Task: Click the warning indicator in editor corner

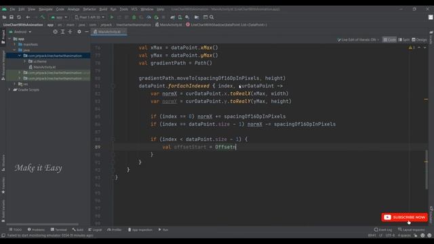Action: (x=412, y=47)
